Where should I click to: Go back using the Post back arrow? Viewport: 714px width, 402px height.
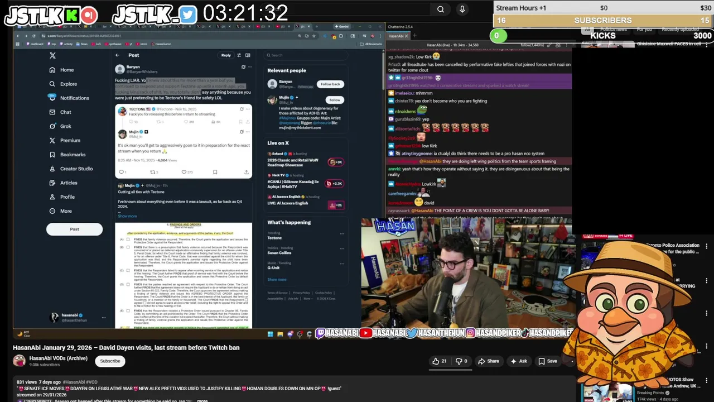tap(117, 55)
